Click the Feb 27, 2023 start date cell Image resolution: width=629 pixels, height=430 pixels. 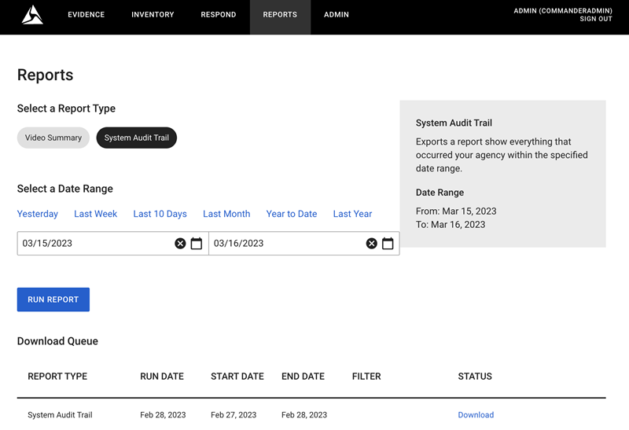pos(234,415)
